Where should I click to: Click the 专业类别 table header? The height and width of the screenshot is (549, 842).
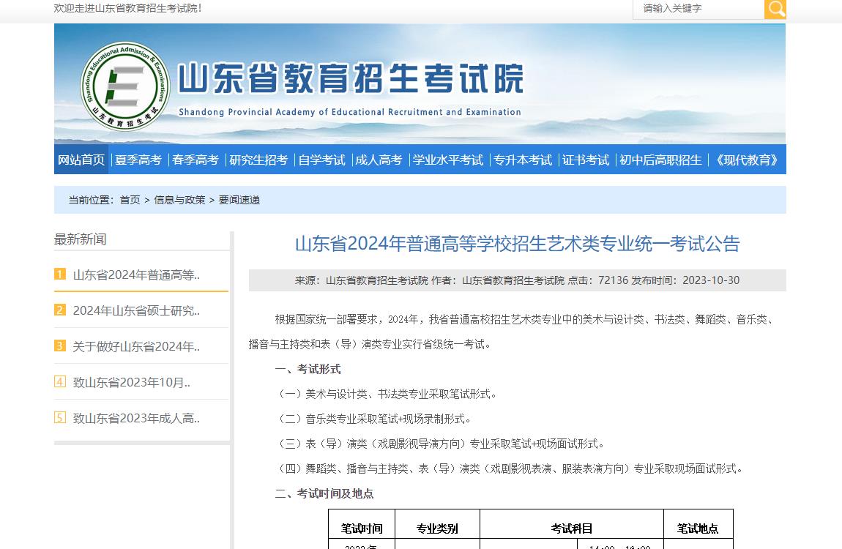[x=437, y=528]
